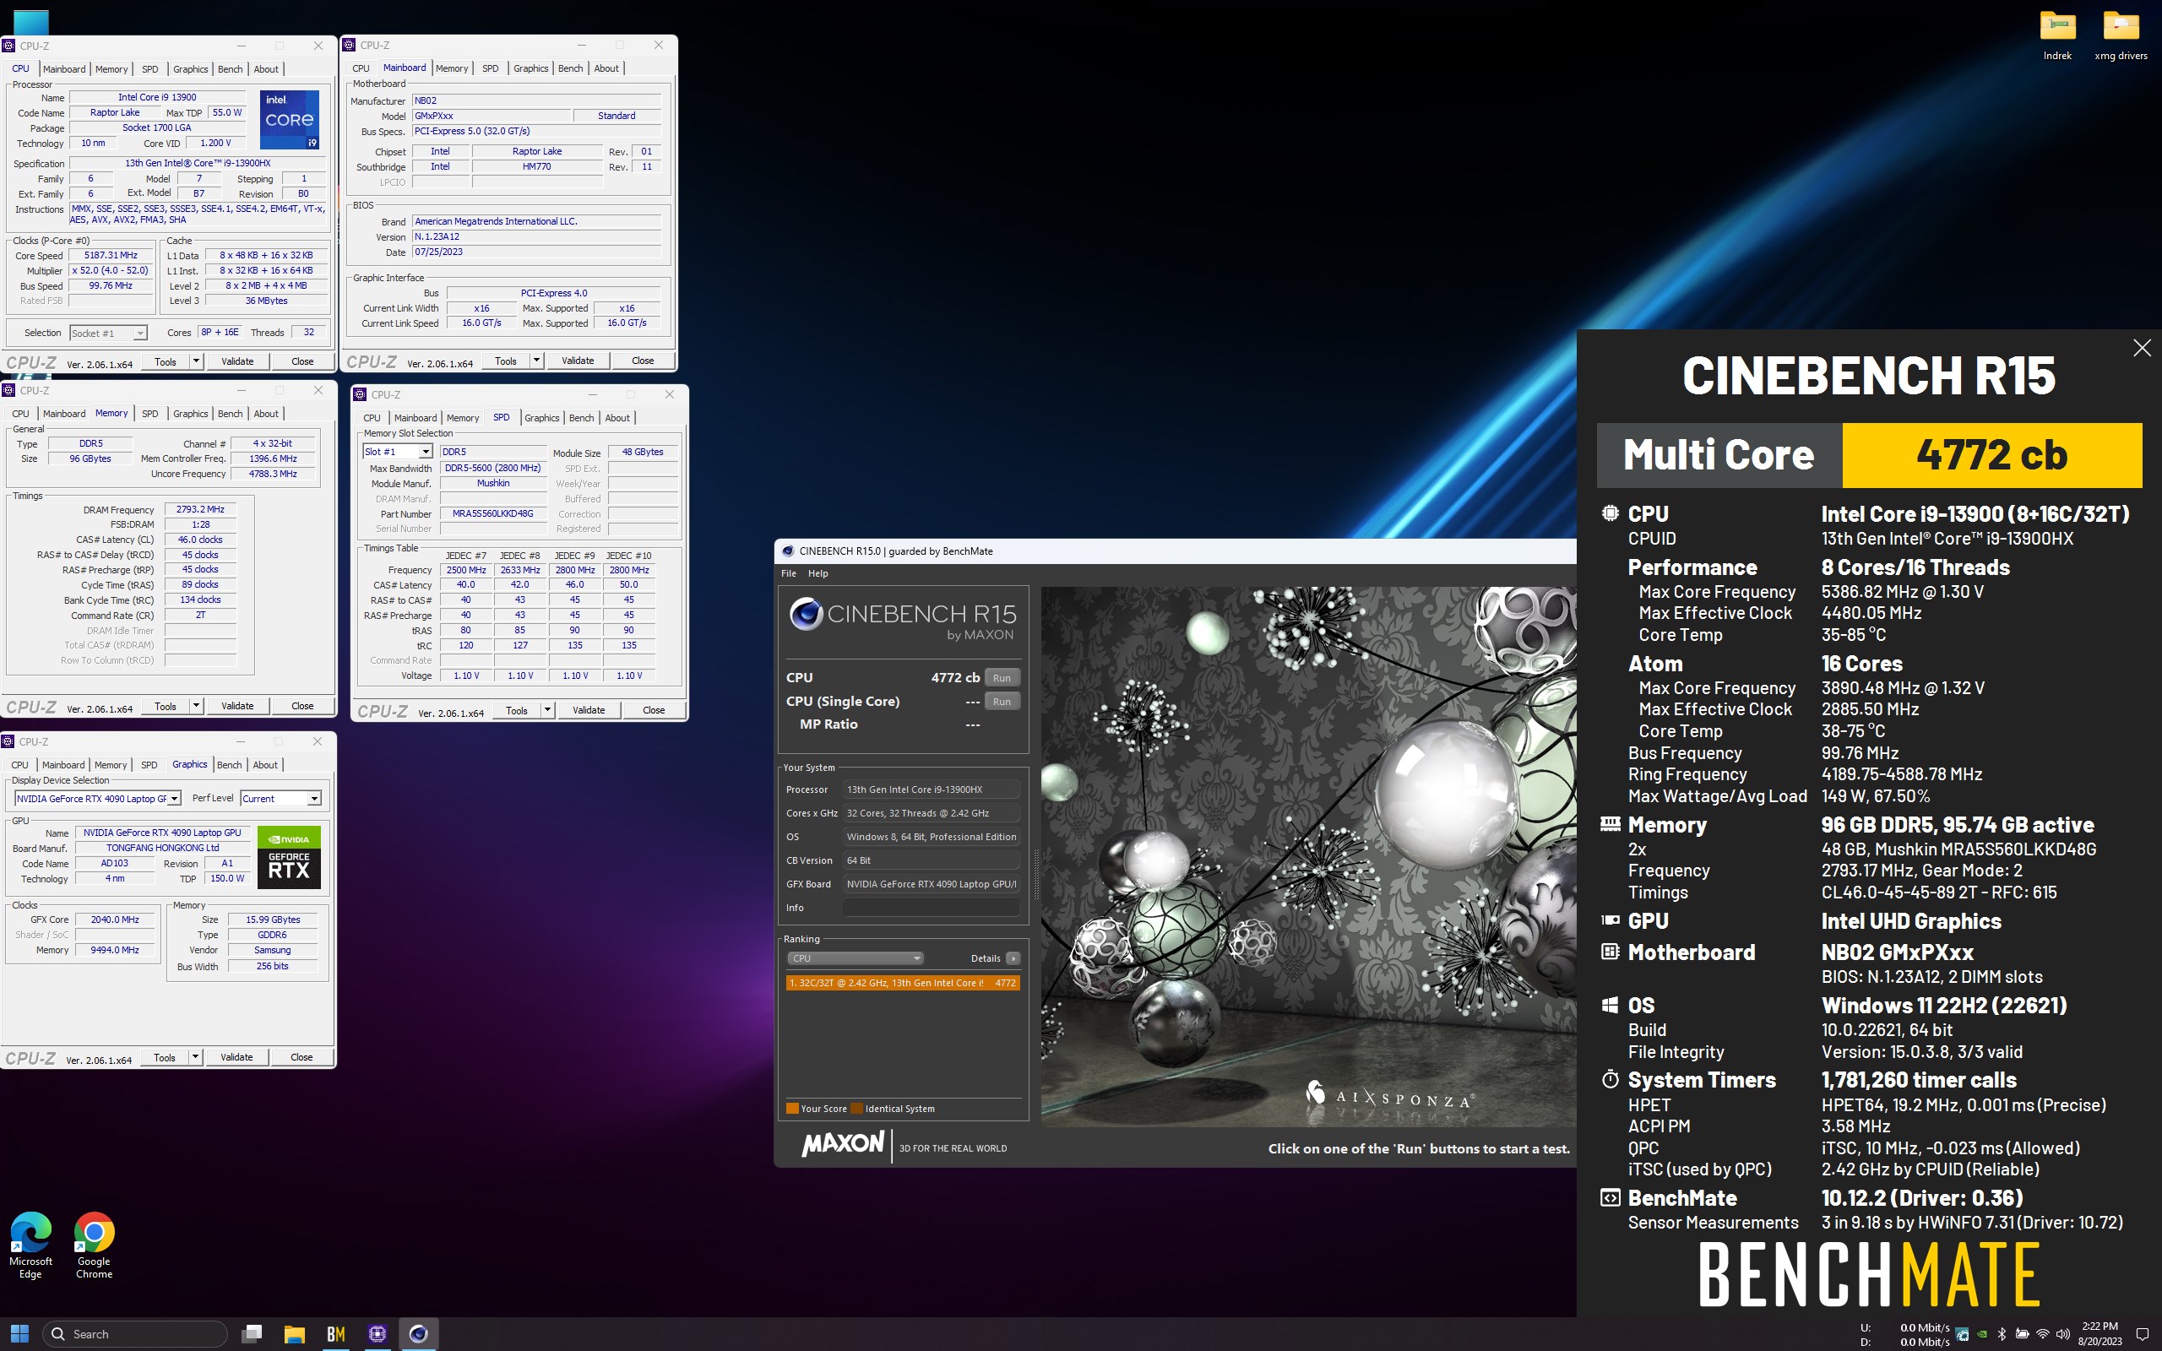Open the Socket #1 selection dropdown
This screenshot has height=1351, width=2162.
pos(140,334)
